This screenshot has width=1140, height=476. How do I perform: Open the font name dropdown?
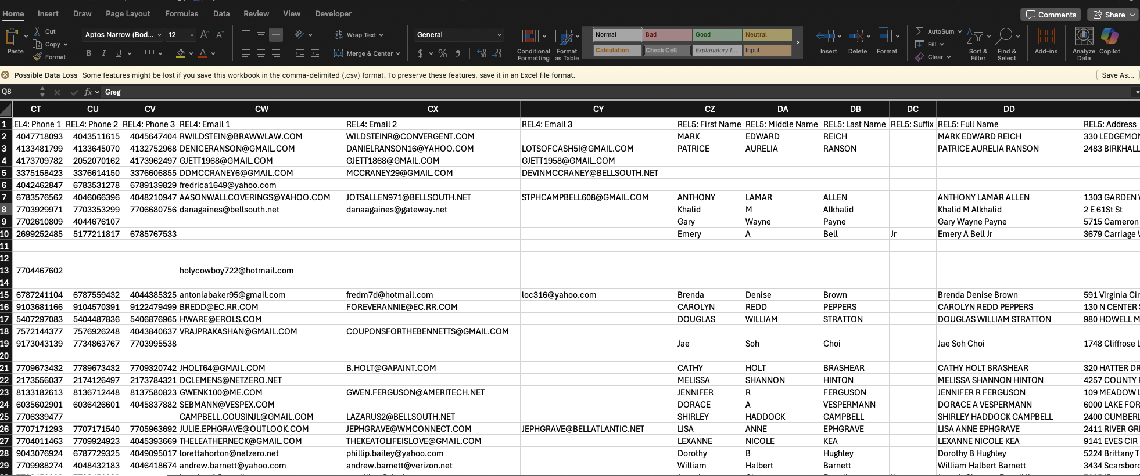coord(159,35)
